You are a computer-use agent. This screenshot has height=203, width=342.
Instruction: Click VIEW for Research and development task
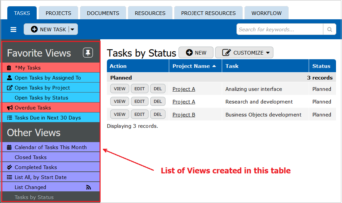[x=120, y=102]
